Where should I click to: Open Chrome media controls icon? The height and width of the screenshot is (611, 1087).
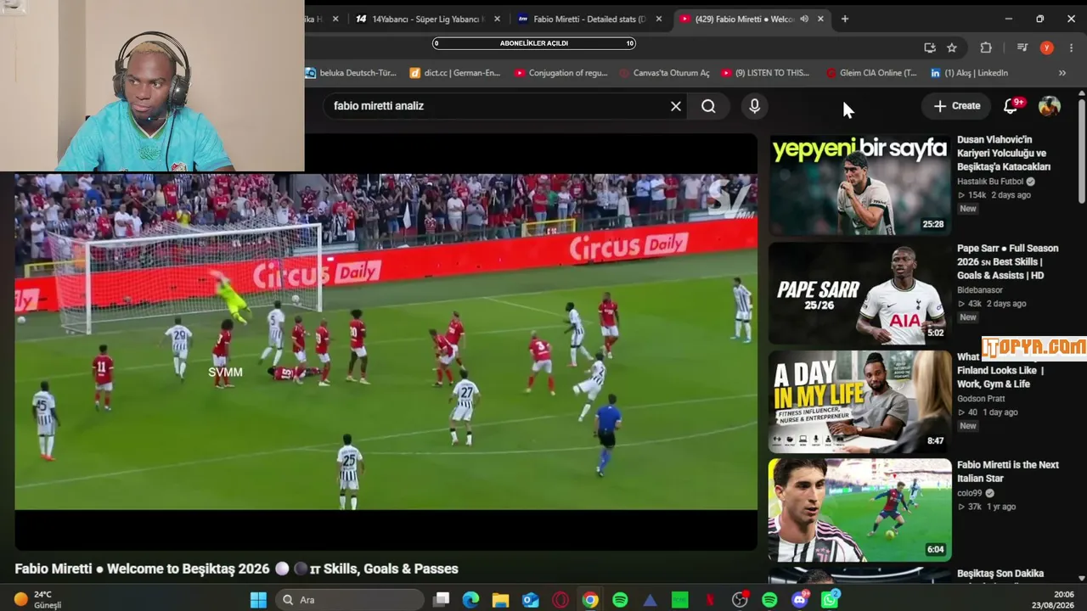[x=1022, y=48]
